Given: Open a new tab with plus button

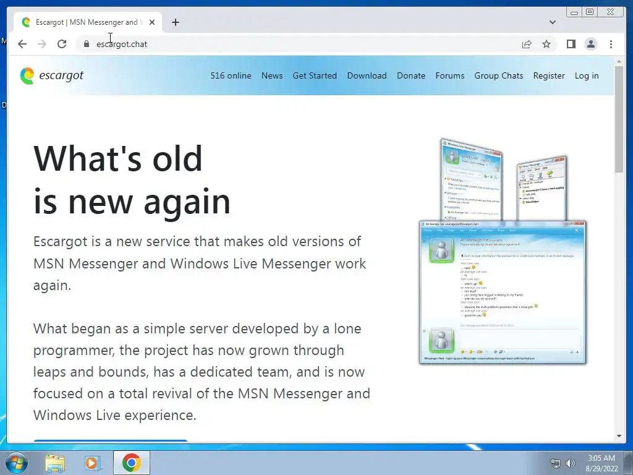Looking at the screenshot, I should (x=175, y=22).
